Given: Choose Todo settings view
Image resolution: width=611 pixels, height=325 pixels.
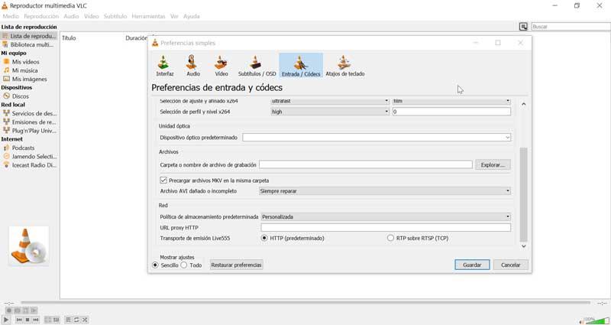Looking at the screenshot, I should (x=184, y=265).
